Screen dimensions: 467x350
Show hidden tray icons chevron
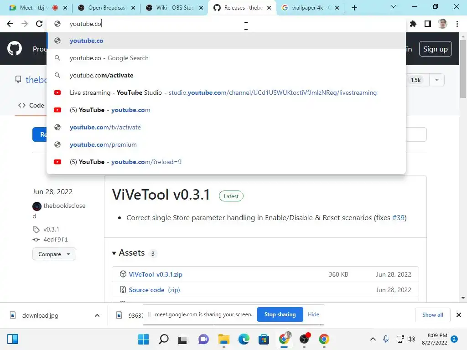click(373, 339)
